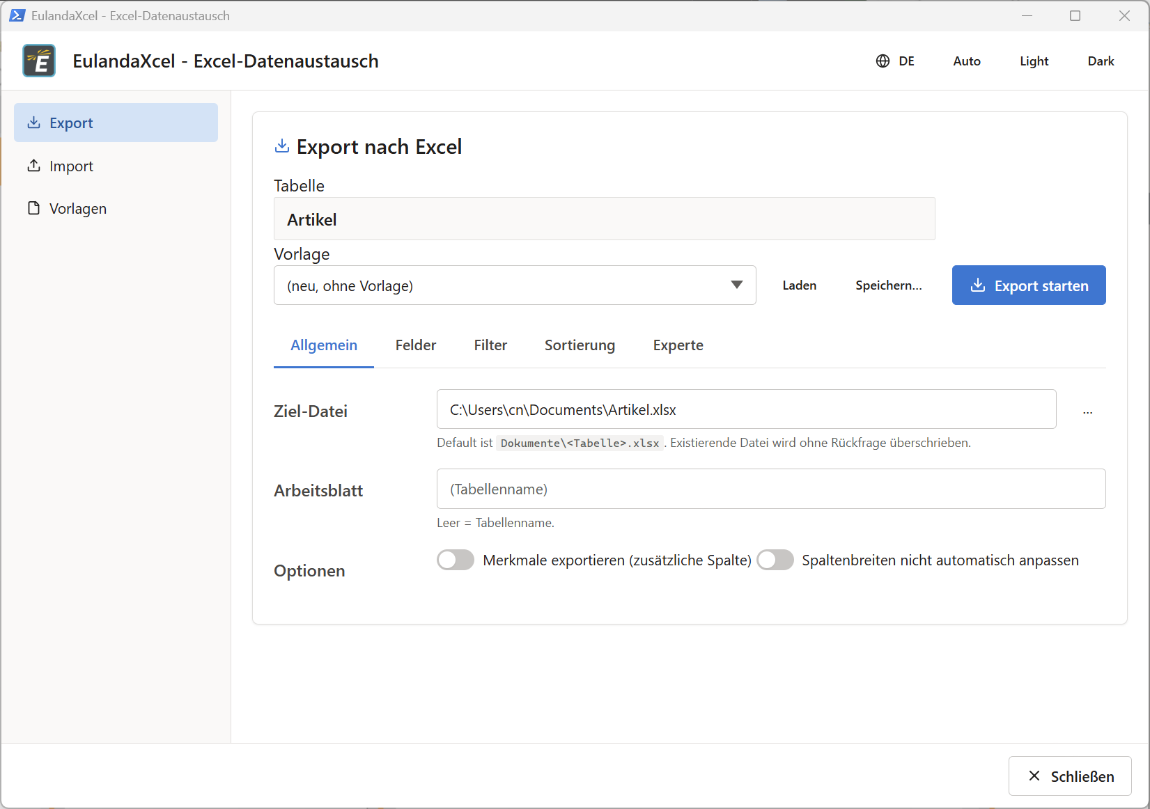Viewport: 1150px width, 809px height.
Task: Switch to the Felder tab
Action: 416,345
